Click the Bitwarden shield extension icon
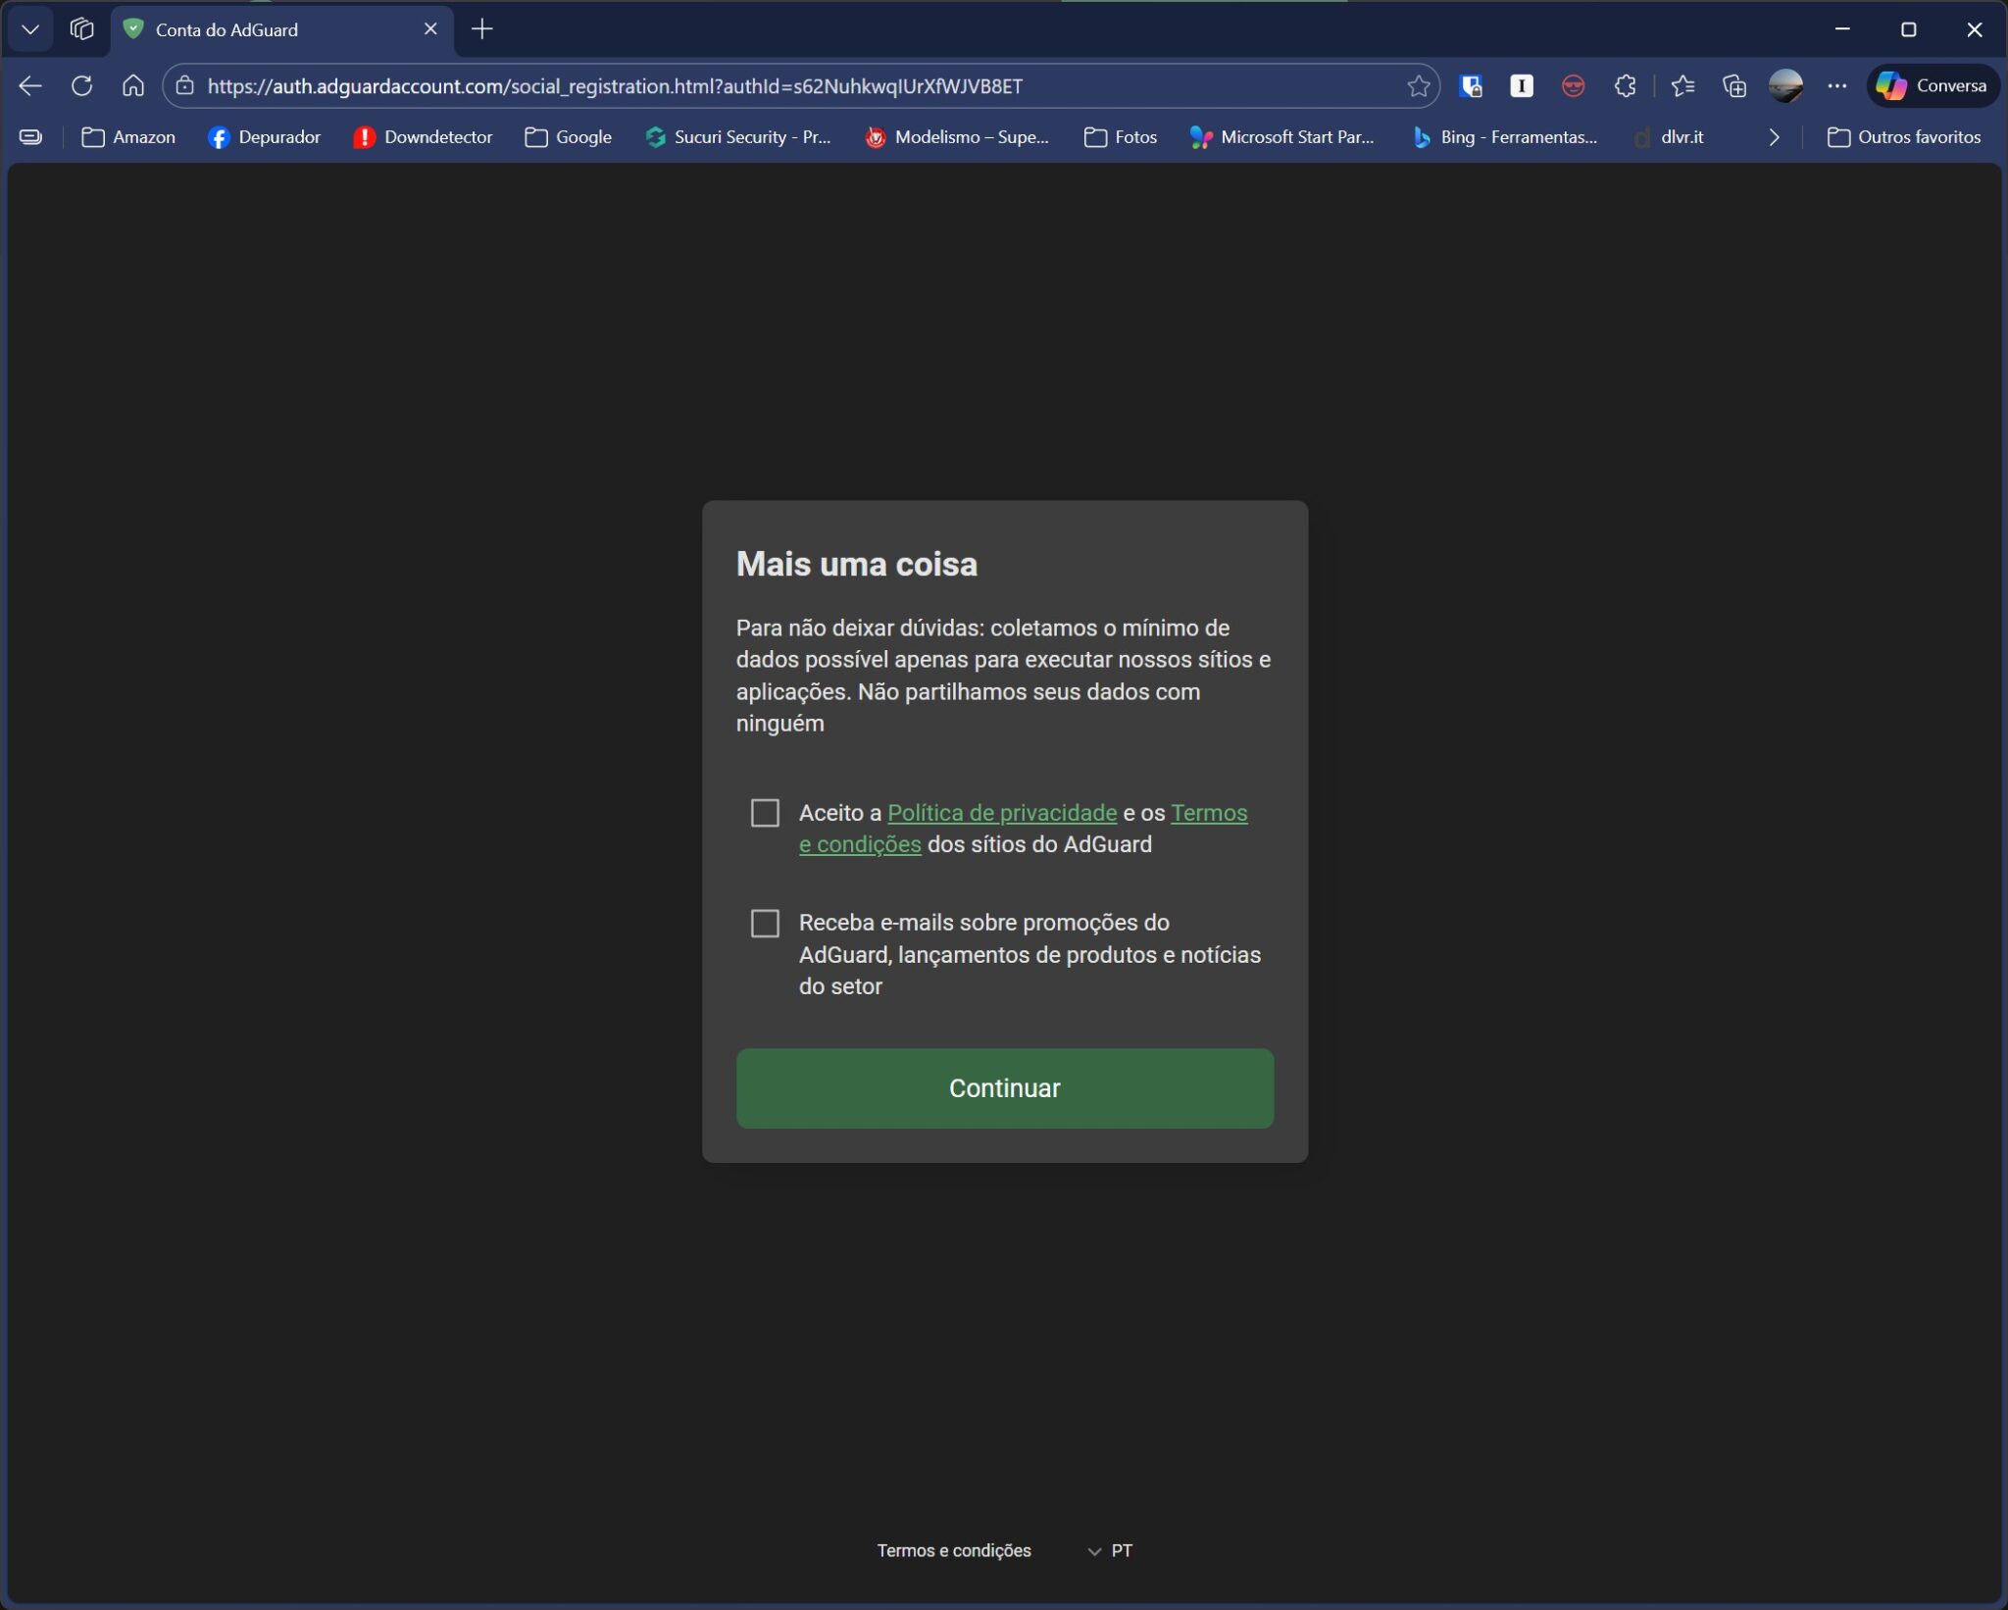The image size is (2008, 1610). pyautogui.click(x=1470, y=86)
